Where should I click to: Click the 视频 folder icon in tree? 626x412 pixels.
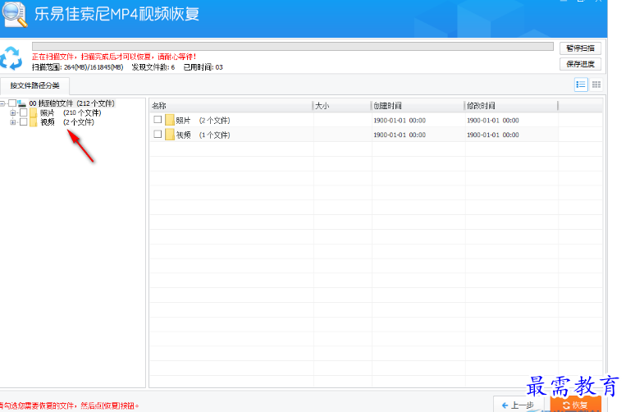click(x=33, y=122)
